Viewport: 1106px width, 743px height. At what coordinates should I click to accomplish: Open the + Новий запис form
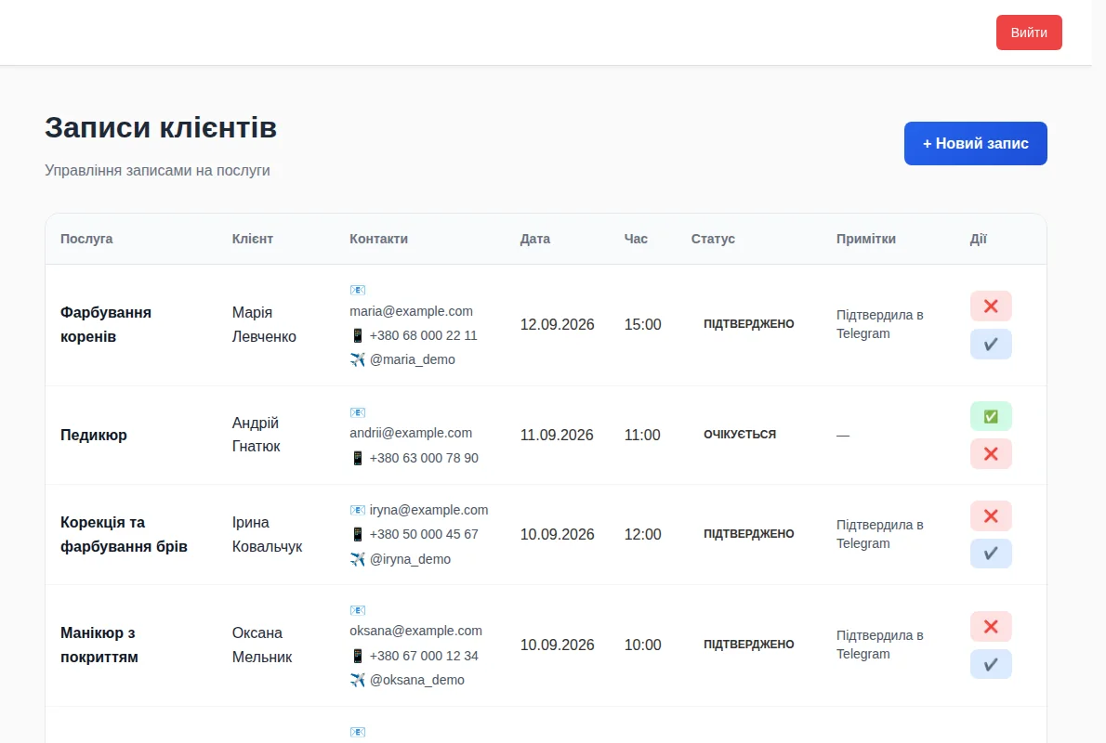pyautogui.click(x=975, y=144)
